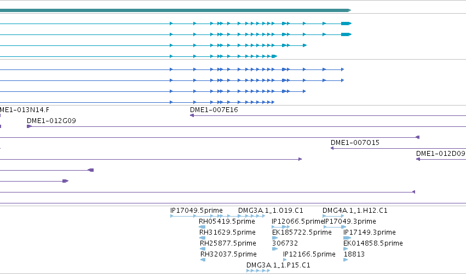Select the IP12066.5prime label
The image size is (466, 274).
[297, 221]
